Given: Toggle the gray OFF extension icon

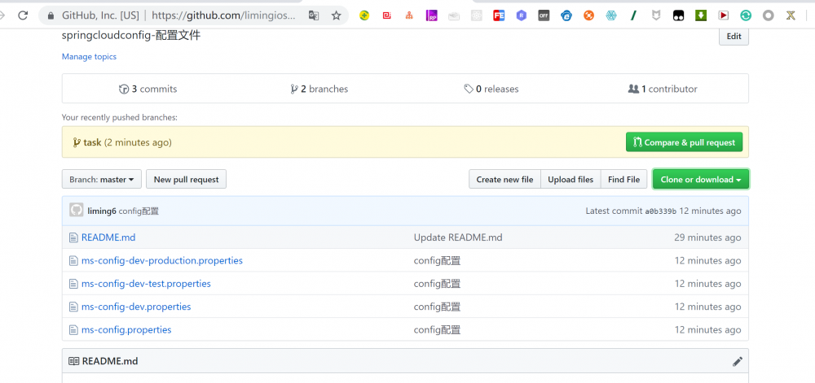Looking at the screenshot, I should pyautogui.click(x=544, y=15).
